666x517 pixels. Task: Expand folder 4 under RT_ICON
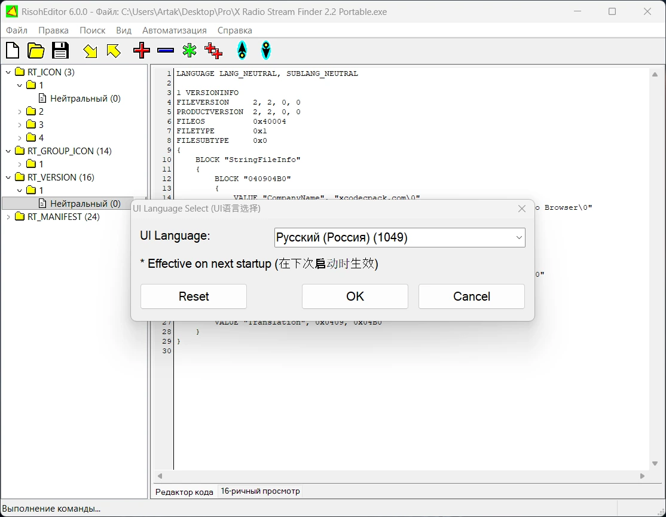click(20, 138)
